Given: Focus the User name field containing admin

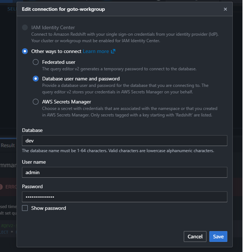Looking at the screenshot, I should (124, 172).
